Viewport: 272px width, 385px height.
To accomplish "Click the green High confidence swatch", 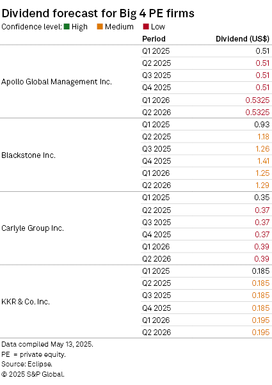I will point(67,26).
